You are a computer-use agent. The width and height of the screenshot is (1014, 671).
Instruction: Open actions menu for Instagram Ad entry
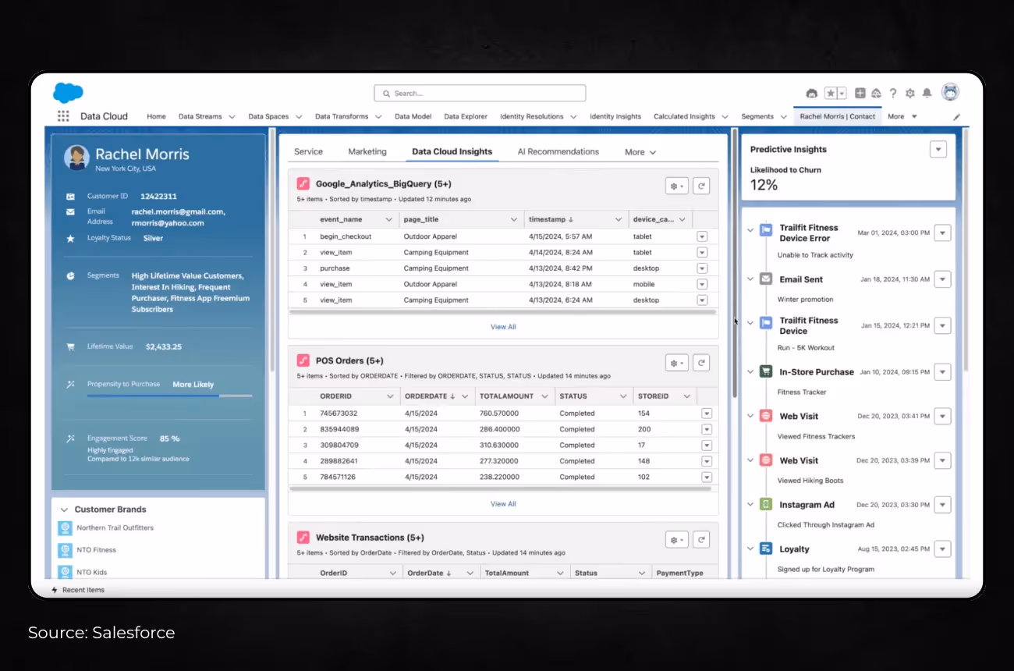pos(942,505)
